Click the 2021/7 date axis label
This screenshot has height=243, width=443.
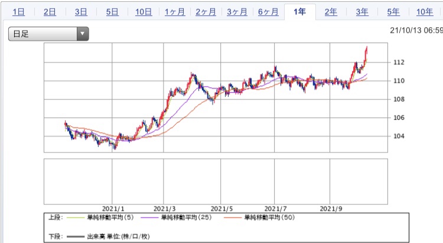click(x=275, y=209)
